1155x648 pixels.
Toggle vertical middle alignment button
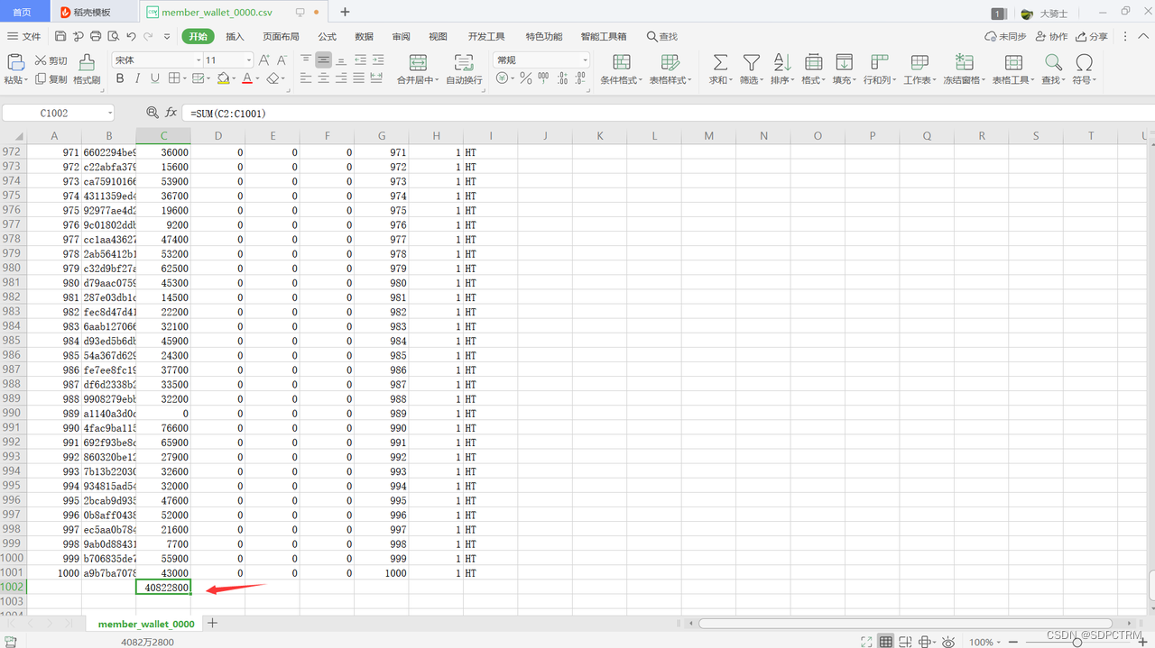tap(323, 59)
